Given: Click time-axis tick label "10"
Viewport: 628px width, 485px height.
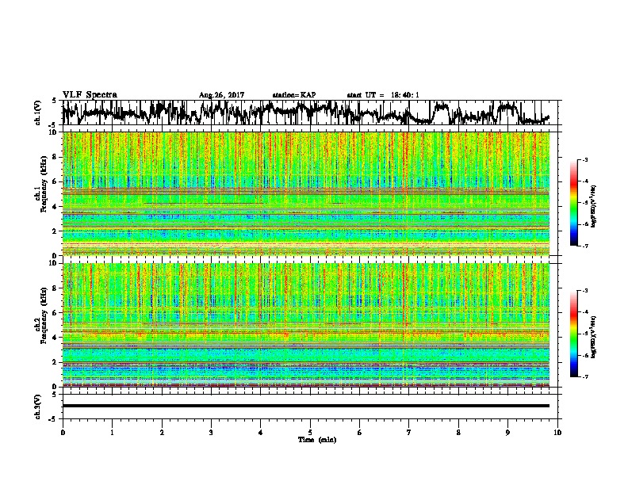Looking at the screenshot, I should pyautogui.click(x=557, y=433).
